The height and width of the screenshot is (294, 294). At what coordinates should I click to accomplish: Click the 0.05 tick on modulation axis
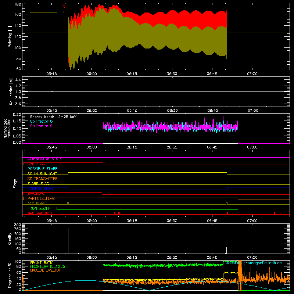click(17, 136)
